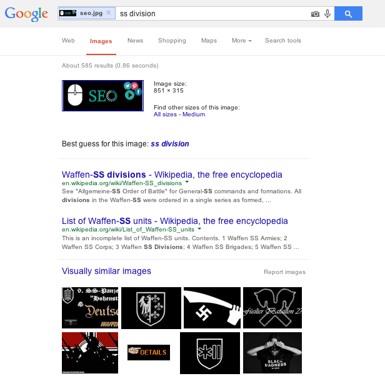This screenshot has width=385, height=381.
Task: Switch to the News tab
Action: [135, 41]
